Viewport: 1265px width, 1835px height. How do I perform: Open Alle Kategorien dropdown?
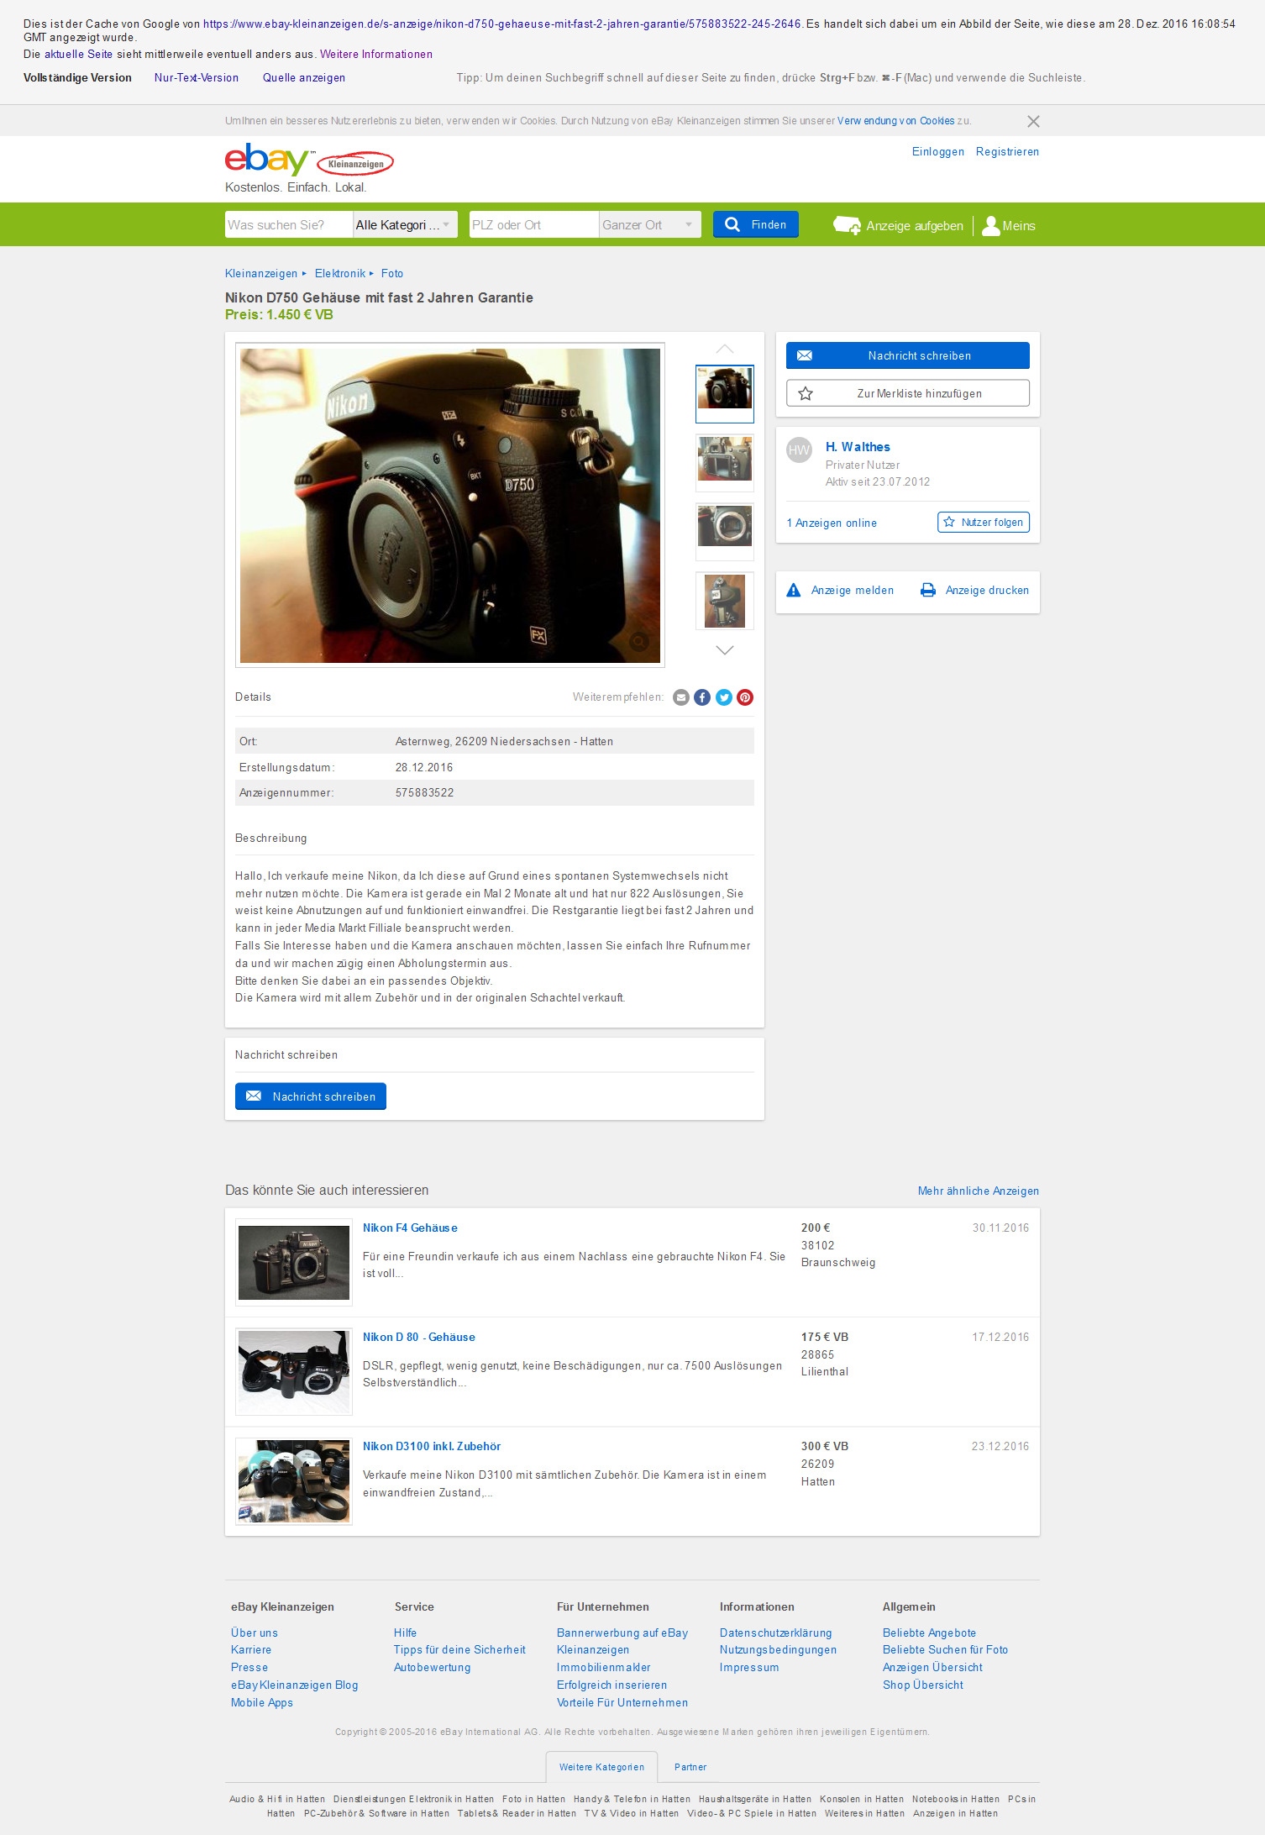click(x=406, y=224)
